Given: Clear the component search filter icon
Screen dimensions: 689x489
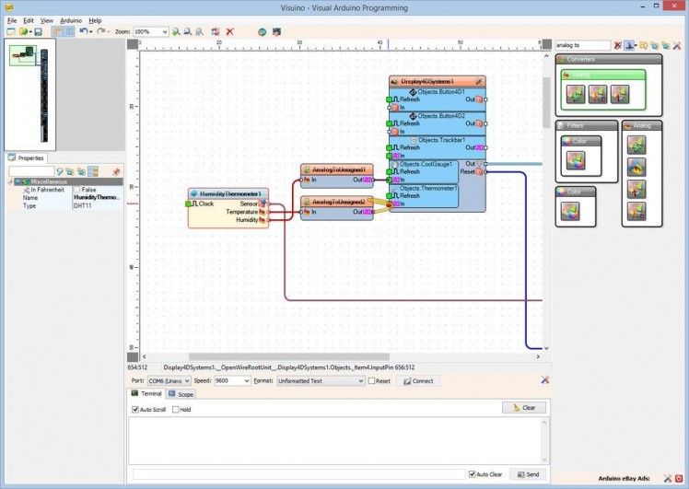Looking at the screenshot, I should [618, 44].
